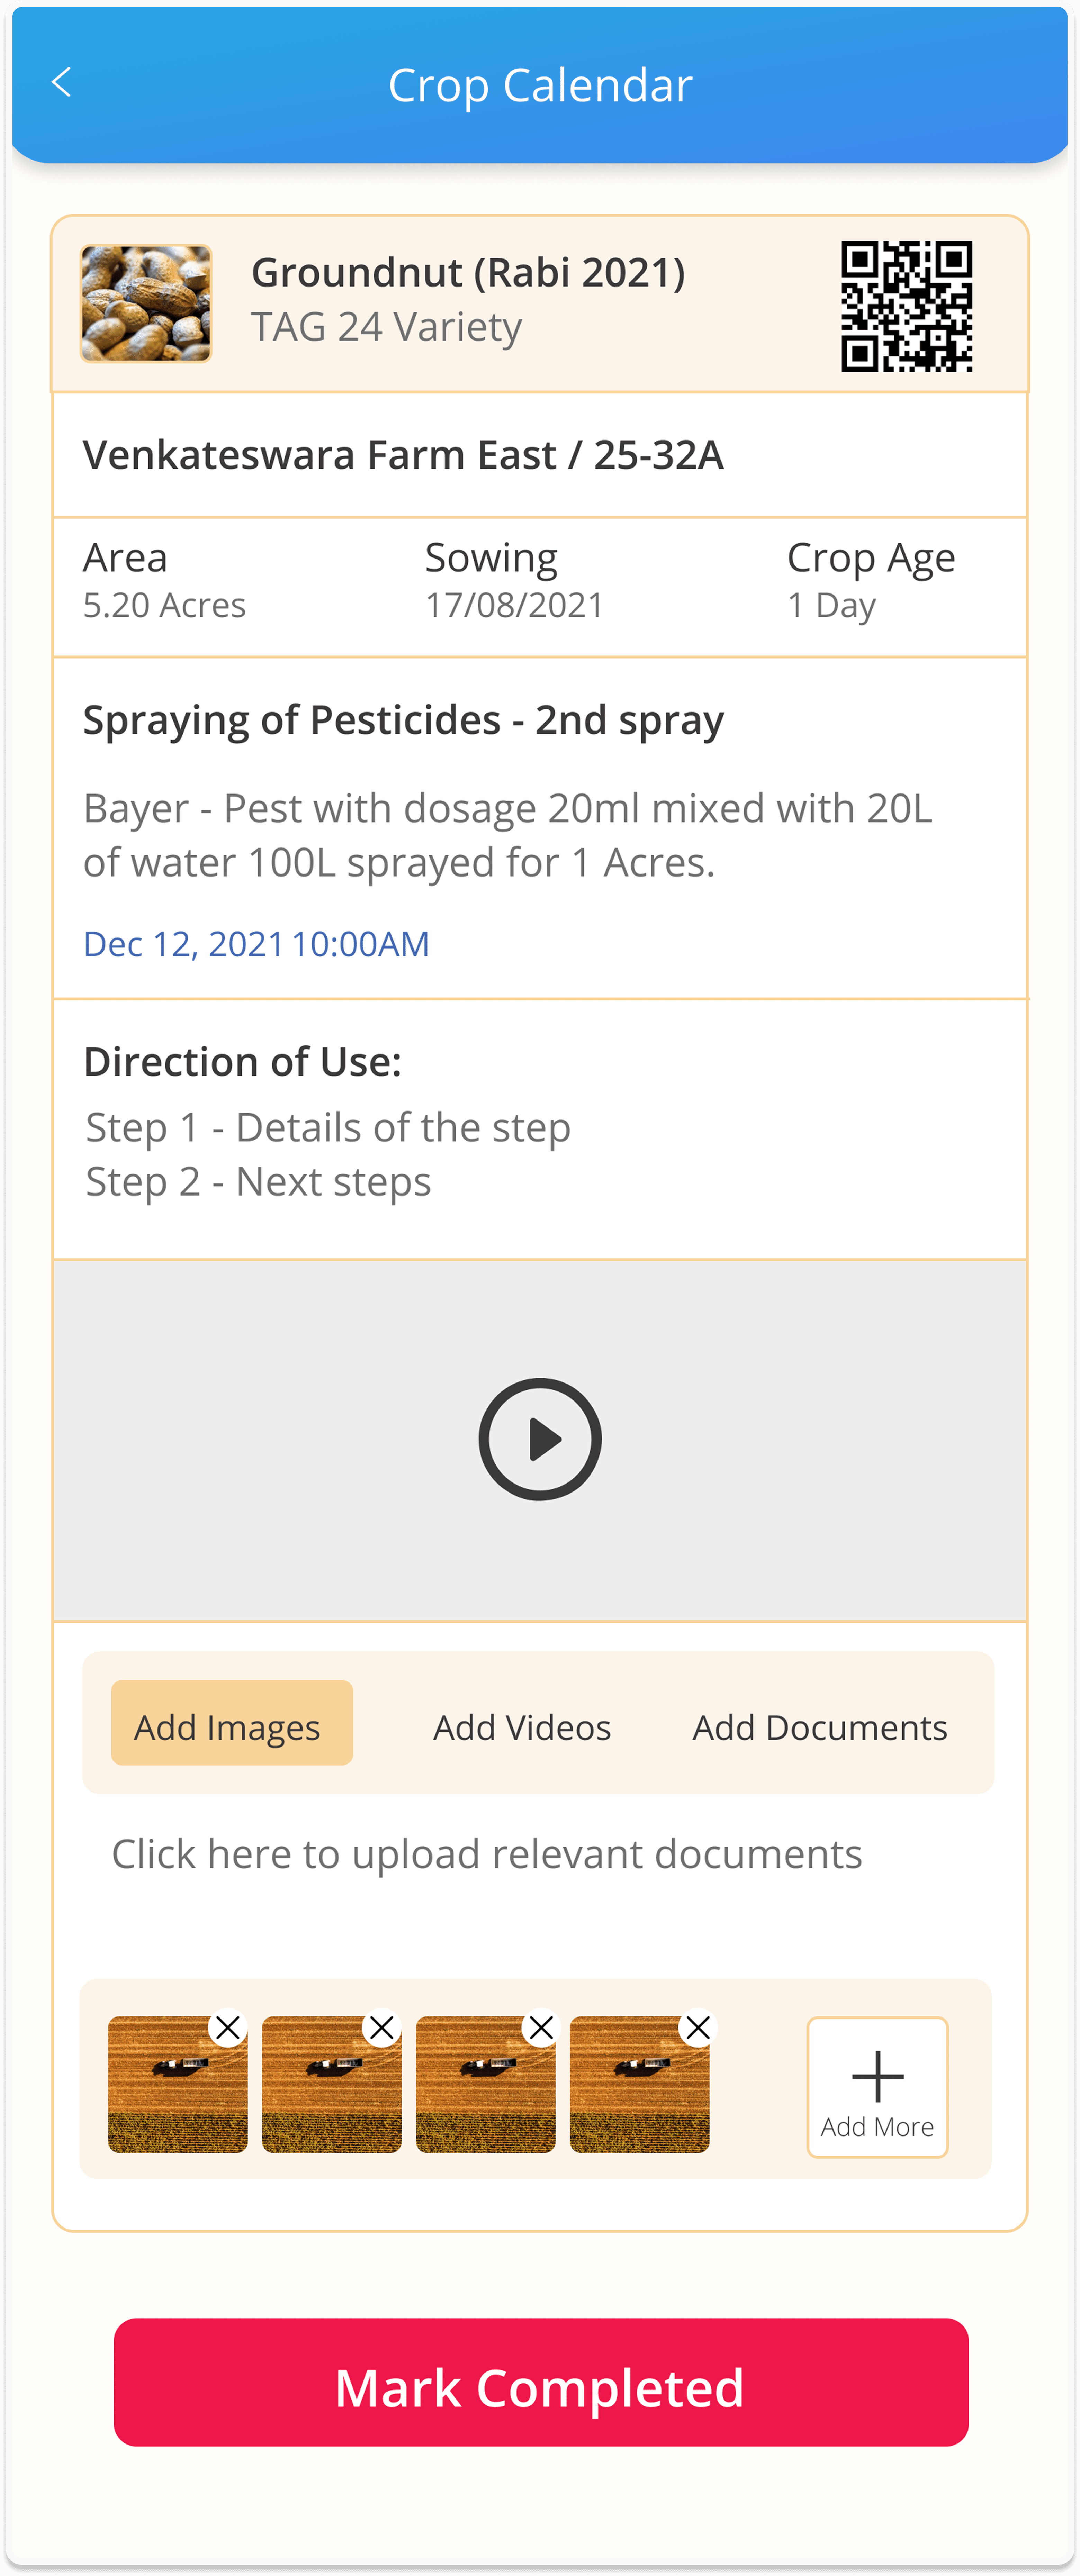Delete the third uploaded image
Image resolution: width=1080 pixels, height=2576 pixels.
(x=541, y=2027)
